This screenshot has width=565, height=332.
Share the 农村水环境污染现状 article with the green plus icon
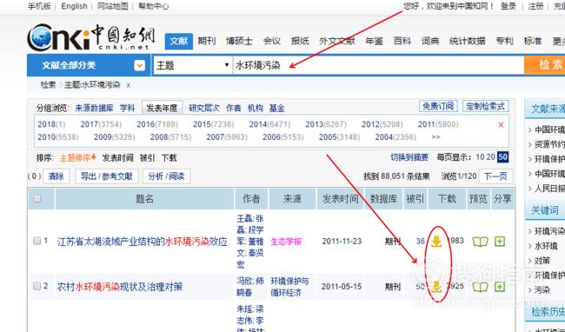point(500,287)
